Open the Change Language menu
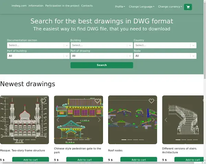Image resolution: width=206 pixels, height=164 pixels. point(141,7)
